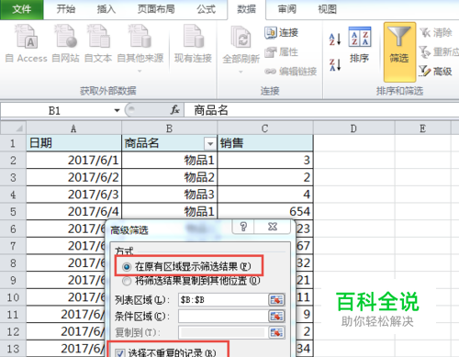Screen dimensions: 459x357
Task: Collapse dialog via 列表区域 range selector
Action: point(276,300)
